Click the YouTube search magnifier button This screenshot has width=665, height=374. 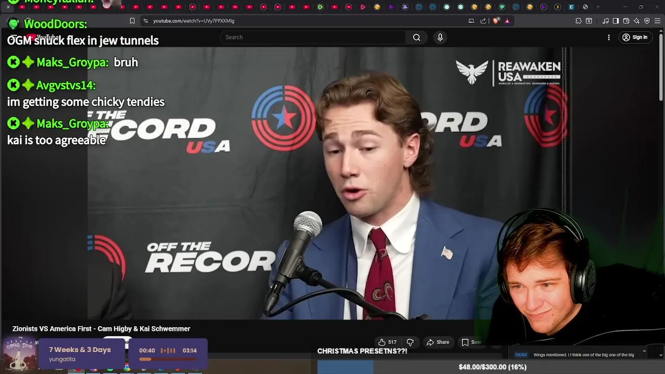coord(417,37)
